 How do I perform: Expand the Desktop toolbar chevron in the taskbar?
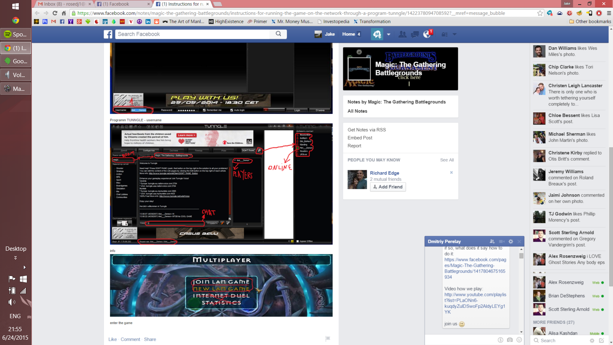pyautogui.click(x=16, y=258)
